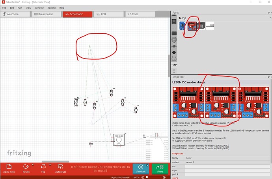Click the mn property field
The width and height of the screenshot is (272, 179).
(227, 166)
